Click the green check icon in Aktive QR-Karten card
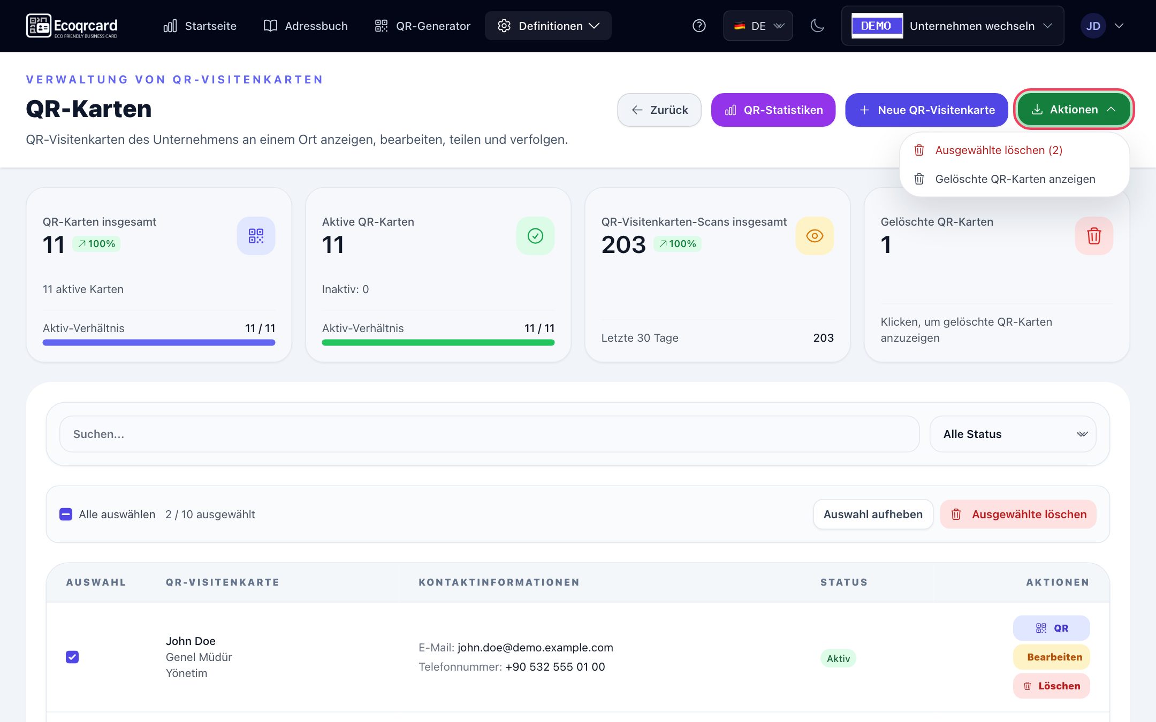Screen dimensions: 1156x722 (x=535, y=236)
